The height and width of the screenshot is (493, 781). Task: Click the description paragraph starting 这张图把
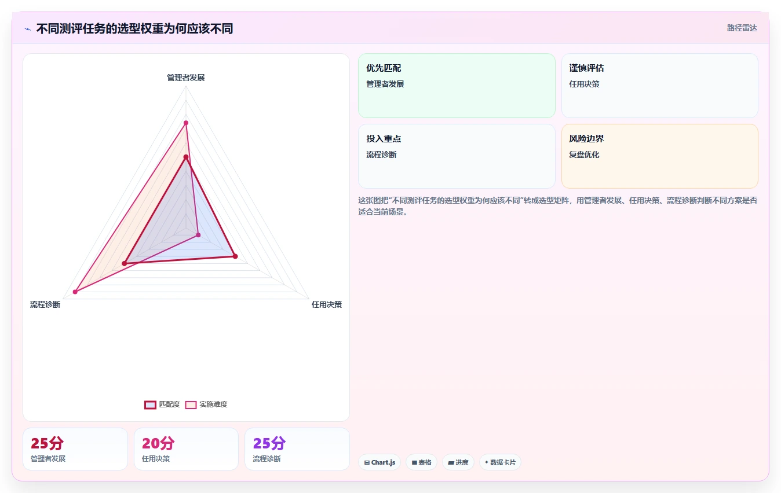pyautogui.click(x=558, y=206)
